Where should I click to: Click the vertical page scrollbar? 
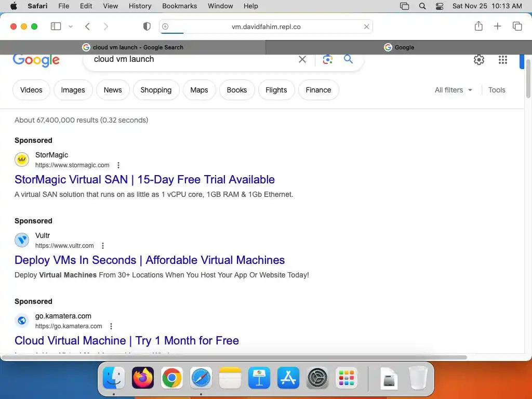pos(528,79)
